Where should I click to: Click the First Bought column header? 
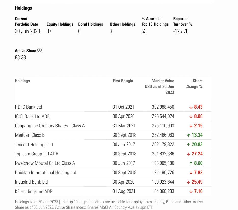(123, 81)
